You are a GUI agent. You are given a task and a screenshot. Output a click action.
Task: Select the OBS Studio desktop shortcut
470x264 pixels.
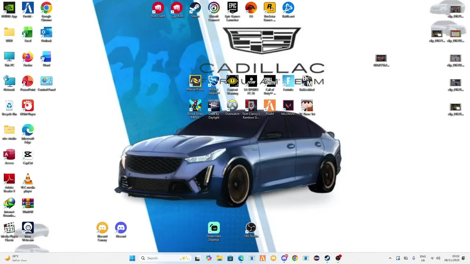pyautogui.click(x=251, y=230)
